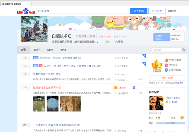Click the blue experience progress bar
This screenshot has height=132, width=189.
tap(170, 123)
